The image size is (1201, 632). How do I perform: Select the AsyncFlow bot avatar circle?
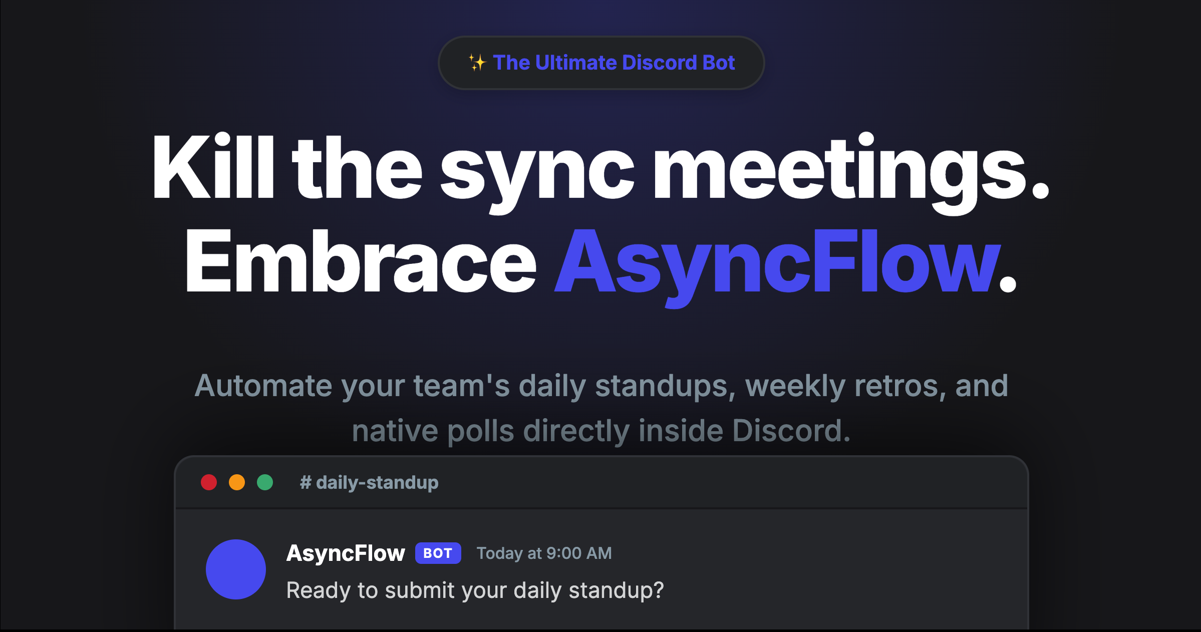point(235,569)
